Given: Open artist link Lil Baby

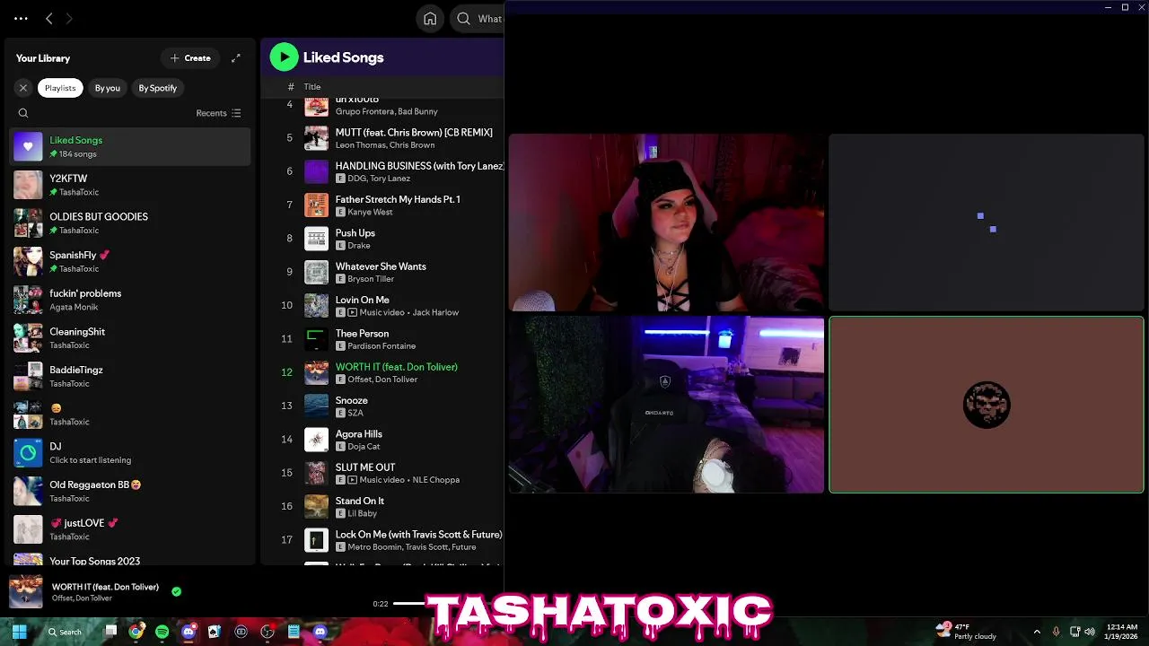Looking at the screenshot, I should pyautogui.click(x=362, y=513).
